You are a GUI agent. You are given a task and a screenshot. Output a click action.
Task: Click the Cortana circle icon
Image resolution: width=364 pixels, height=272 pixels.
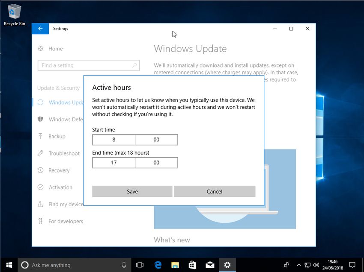pyautogui.click(x=25, y=265)
